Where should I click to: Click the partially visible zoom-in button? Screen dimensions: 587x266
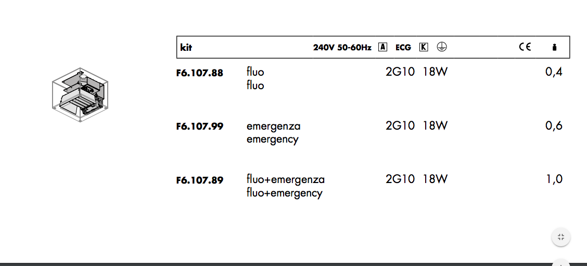[x=560, y=263]
